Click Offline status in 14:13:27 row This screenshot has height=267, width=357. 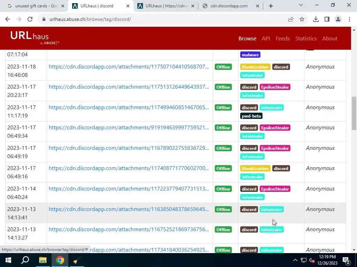click(223, 229)
